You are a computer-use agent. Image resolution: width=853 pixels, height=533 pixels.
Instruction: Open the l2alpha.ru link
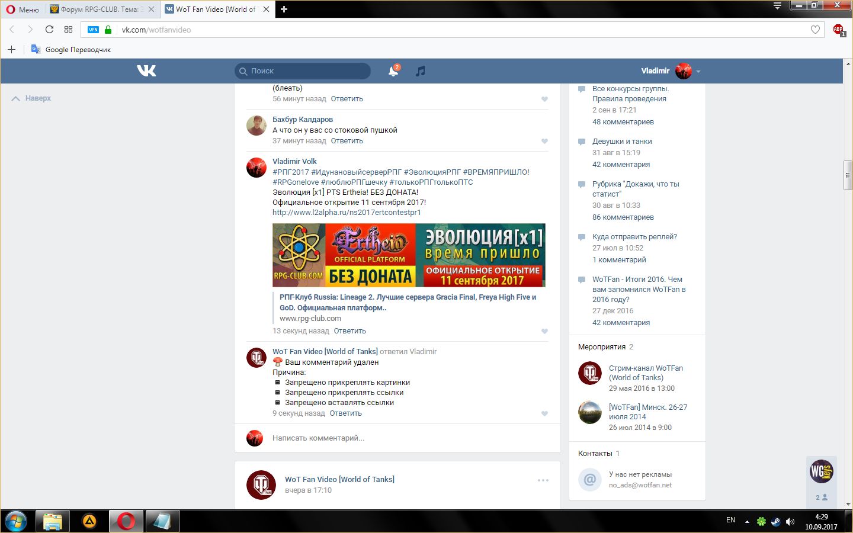(x=347, y=212)
